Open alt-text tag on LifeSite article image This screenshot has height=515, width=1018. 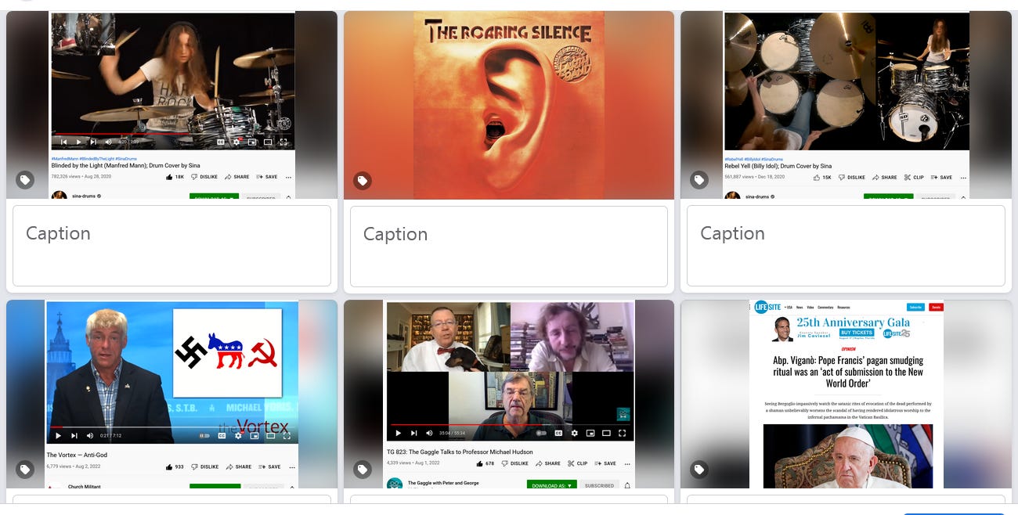[x=699, y=470]
